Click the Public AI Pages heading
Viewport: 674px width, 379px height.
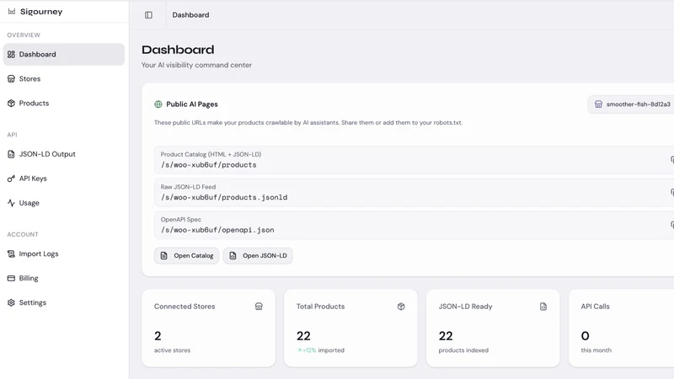(x=192, y=104)
